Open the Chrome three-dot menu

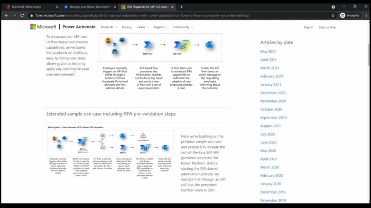pos(366,15)
